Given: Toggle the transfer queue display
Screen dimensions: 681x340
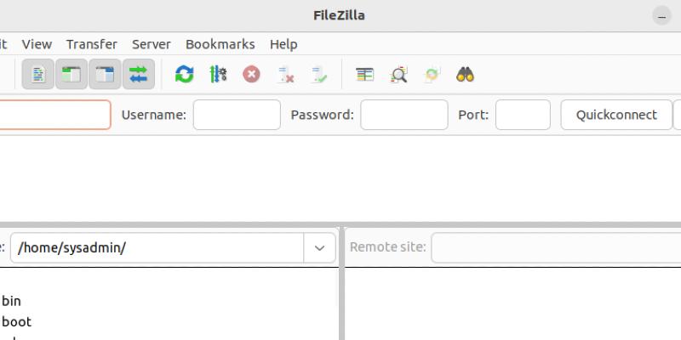Looking at the screenshot, I should (x=138, y=75).
